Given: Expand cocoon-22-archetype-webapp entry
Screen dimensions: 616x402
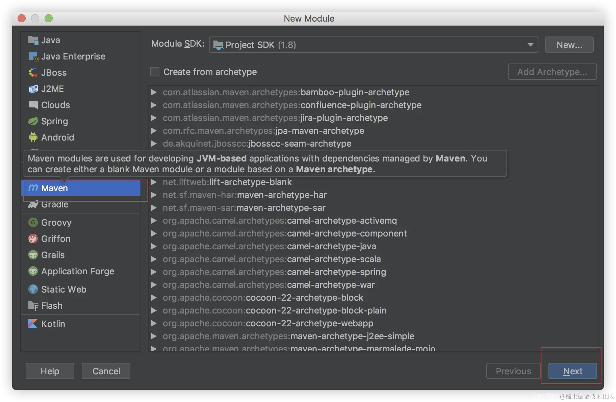Looking at the screenshot, I should [x=154, y=323].
